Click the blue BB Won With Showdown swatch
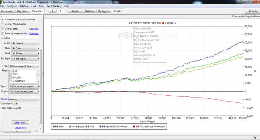Viewport: 260px width, 140px height. (x=100, y=126)
